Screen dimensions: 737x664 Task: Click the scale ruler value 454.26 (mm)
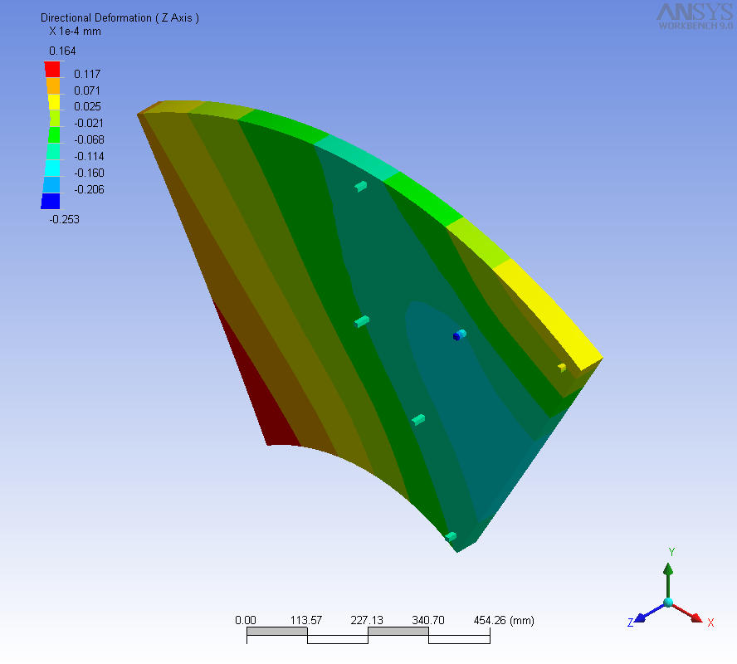point(504,620)
